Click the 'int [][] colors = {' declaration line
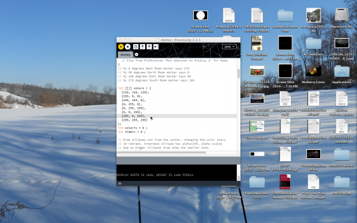Screen dimensions: 357x223 click(x=134, y=88)
